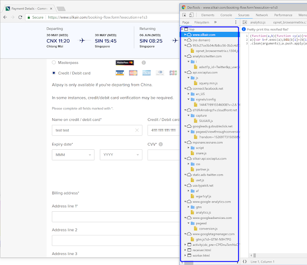
Task: Expand the receiver.html frame
Action: [x=185, y=250]
